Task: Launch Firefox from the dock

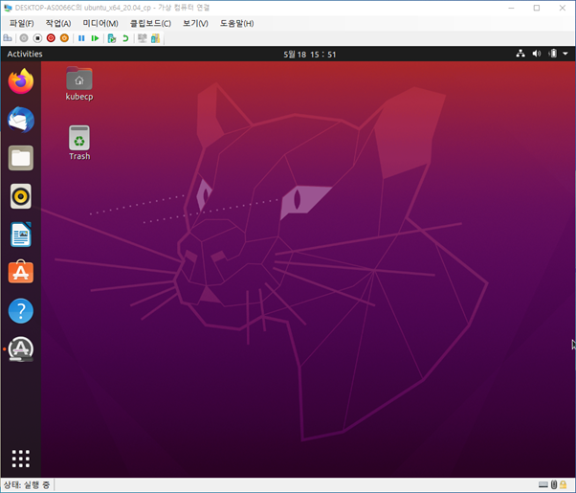Action: click(x=21, y=81)
